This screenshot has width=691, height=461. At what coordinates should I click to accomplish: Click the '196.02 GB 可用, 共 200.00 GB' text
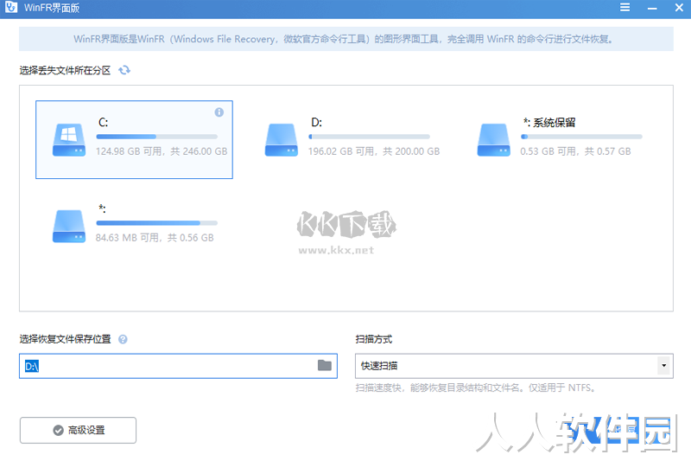pyautogui.click(x=374, y=151)
